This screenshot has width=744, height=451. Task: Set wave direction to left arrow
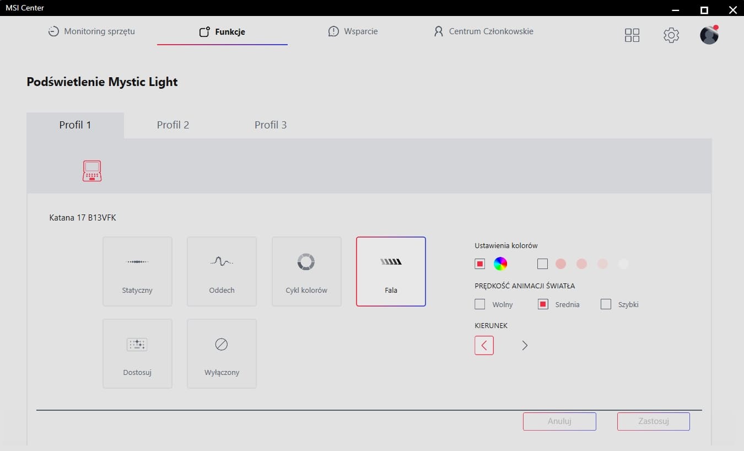click(484, 345)
